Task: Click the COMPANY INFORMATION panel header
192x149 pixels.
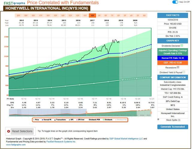Action: [x=173, y=77]
